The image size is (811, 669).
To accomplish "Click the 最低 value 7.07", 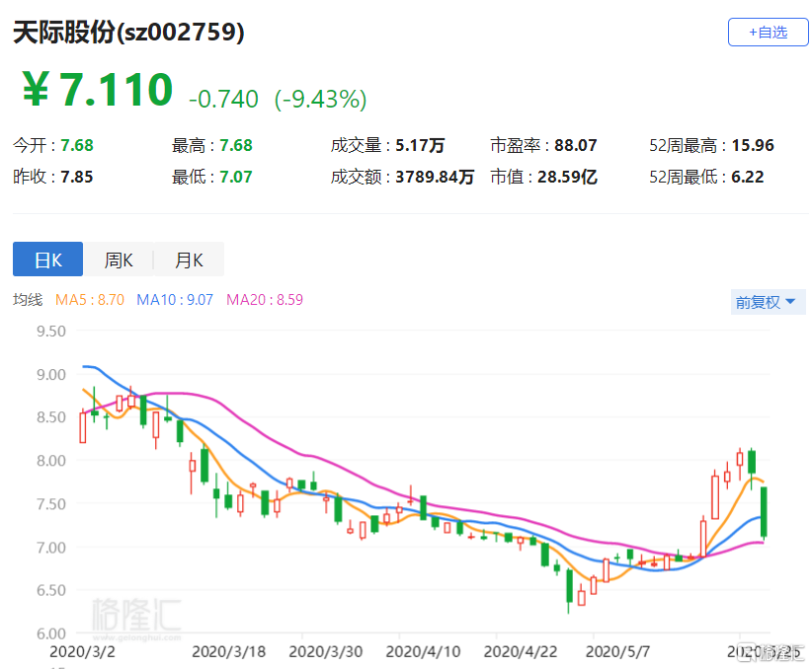I will [236, 177].
